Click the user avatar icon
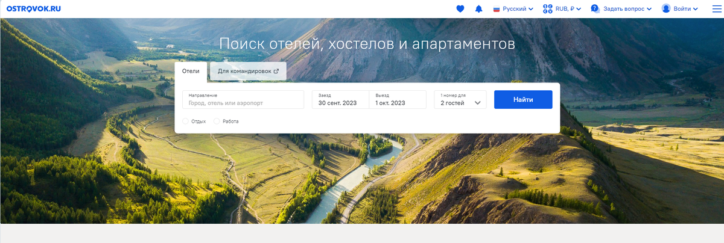 point(666,8)
